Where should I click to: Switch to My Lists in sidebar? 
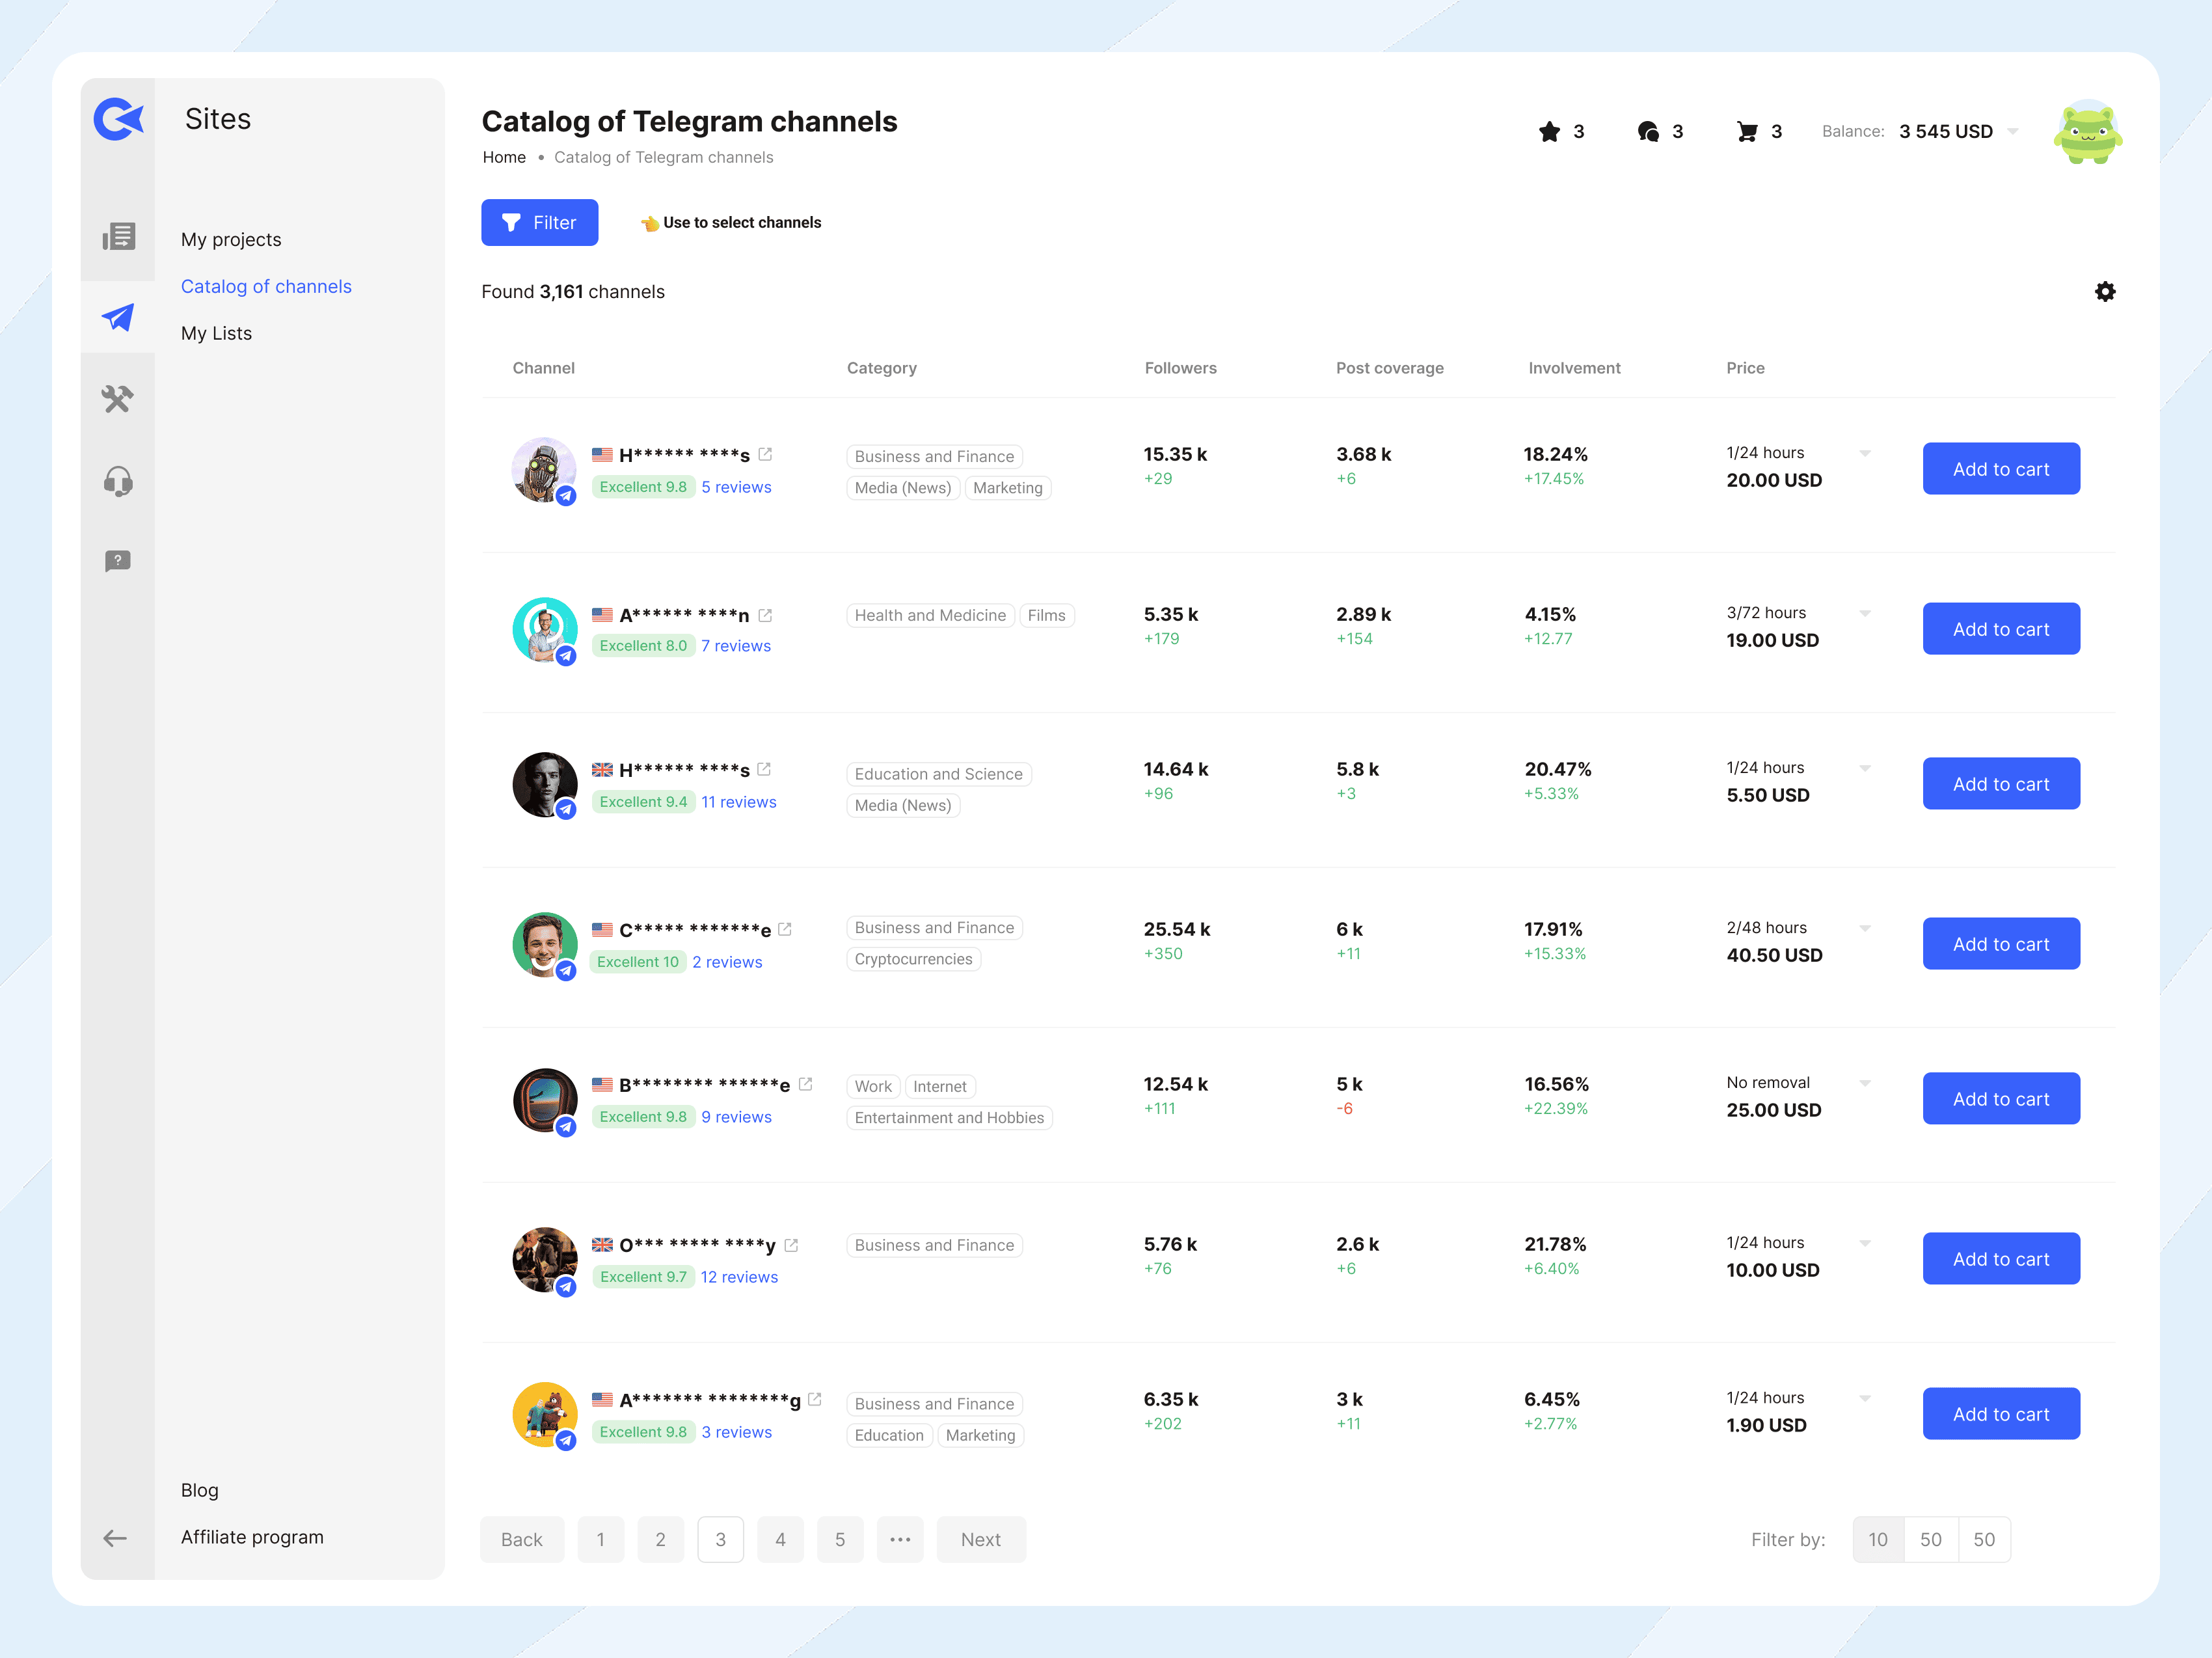(216, 333)
